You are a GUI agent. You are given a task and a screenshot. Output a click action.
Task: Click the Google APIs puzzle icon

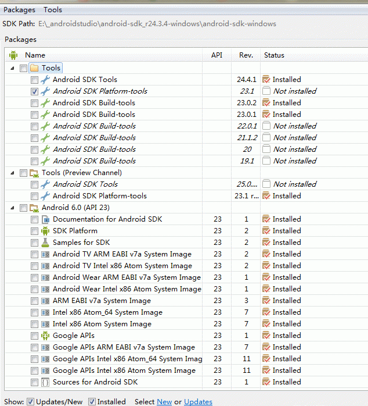click(45, 336)
